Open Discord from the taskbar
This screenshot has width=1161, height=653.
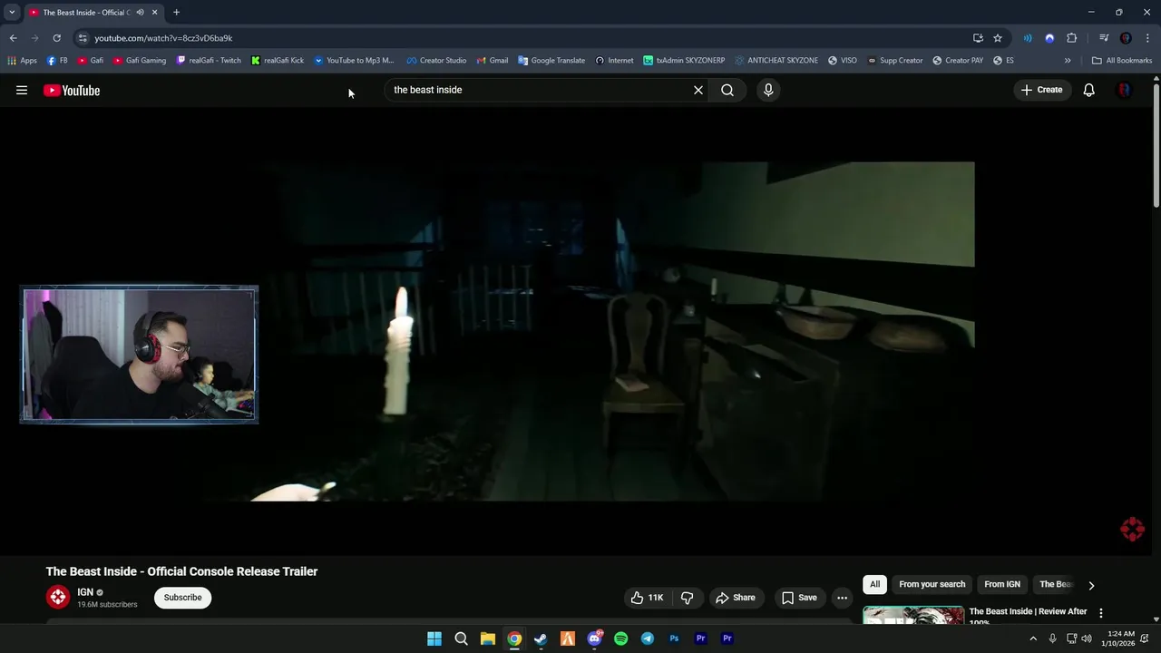tap(594, 638)
